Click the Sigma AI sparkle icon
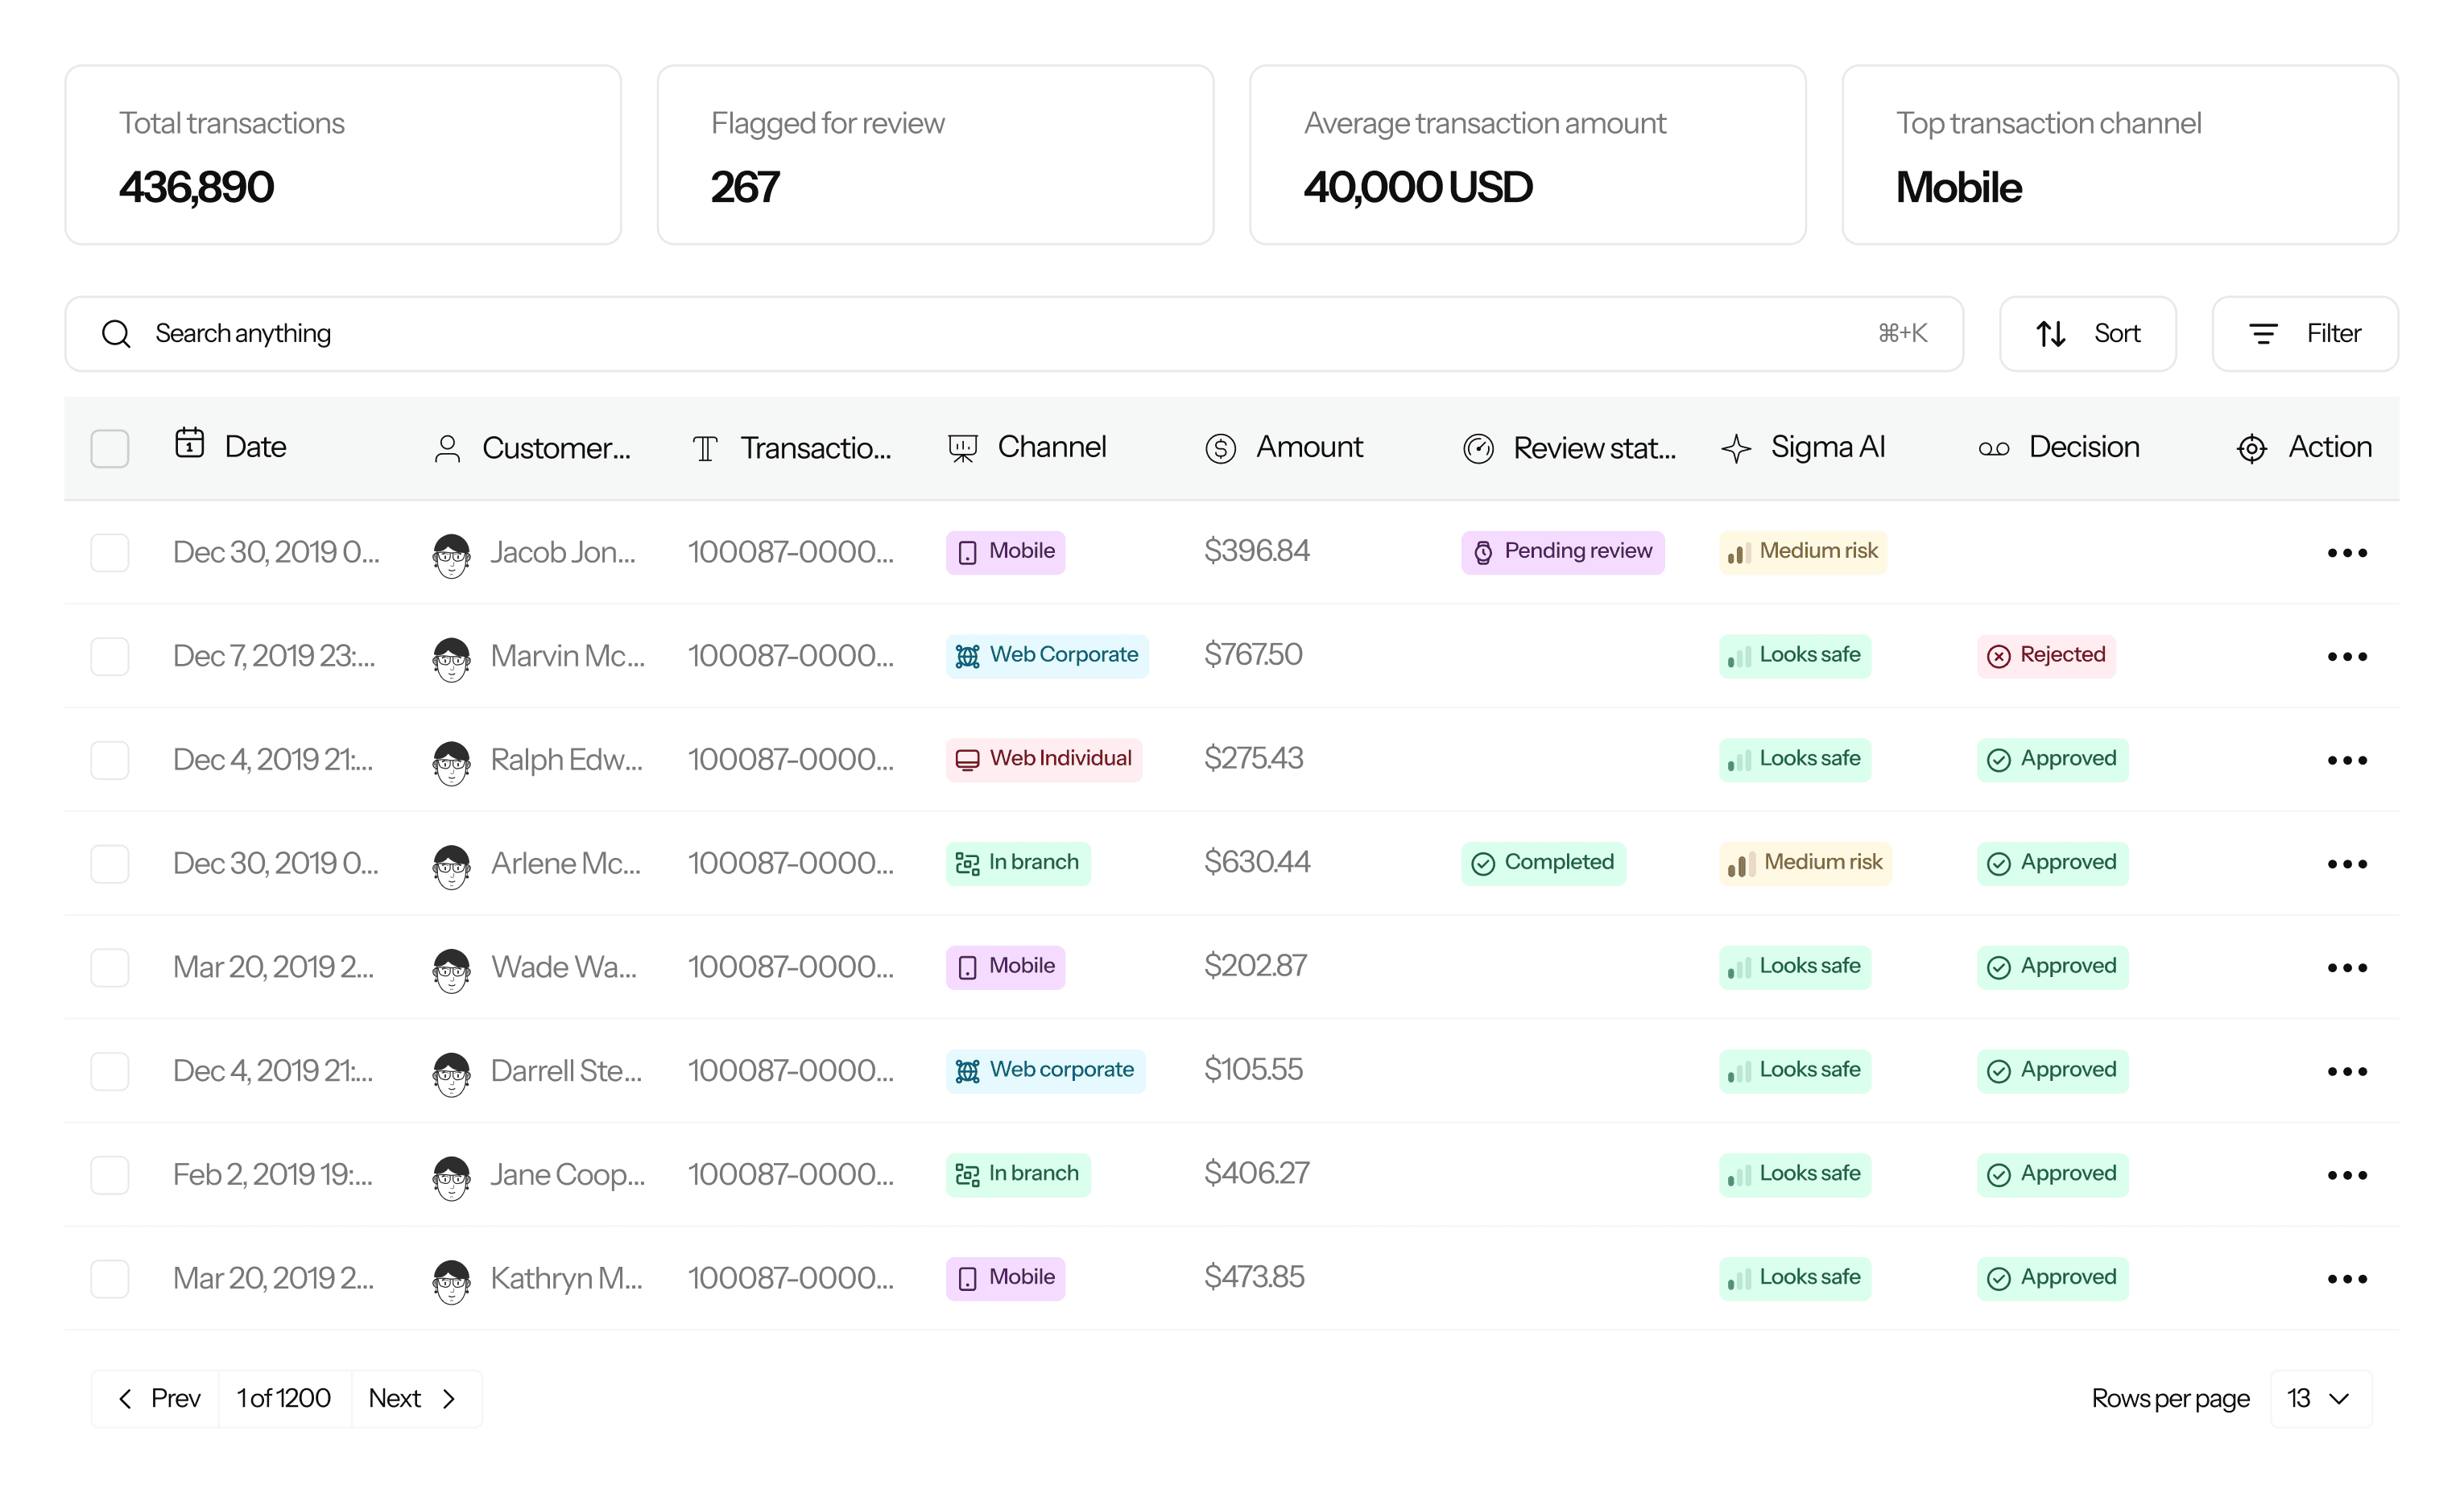Image resolution: width=2464 pixels, height=1497 pixels. 1736,449
